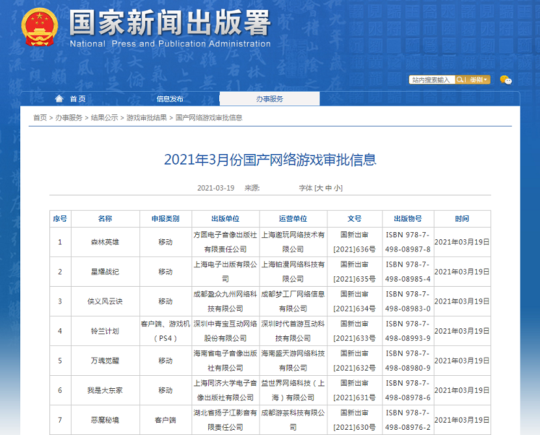Open the WeChat icon link

coord(506,80)
